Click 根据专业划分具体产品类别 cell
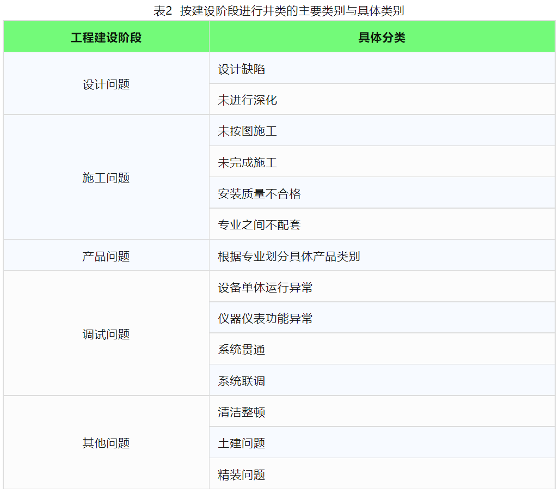The width and height of the screenshot is (559, 493). (x=289, y=257)
